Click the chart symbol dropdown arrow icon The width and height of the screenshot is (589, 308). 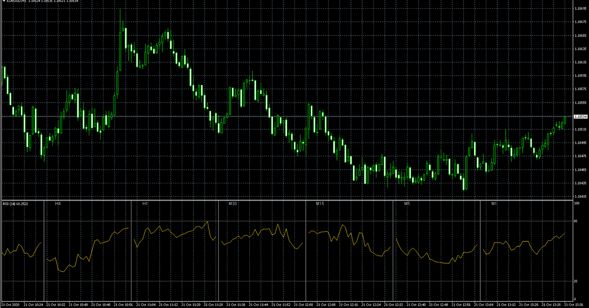[4, 1]
